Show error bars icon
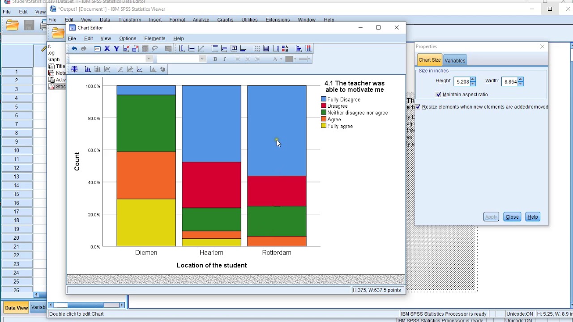The width and height of the screenshot is (573, 322). click(97, 69)
